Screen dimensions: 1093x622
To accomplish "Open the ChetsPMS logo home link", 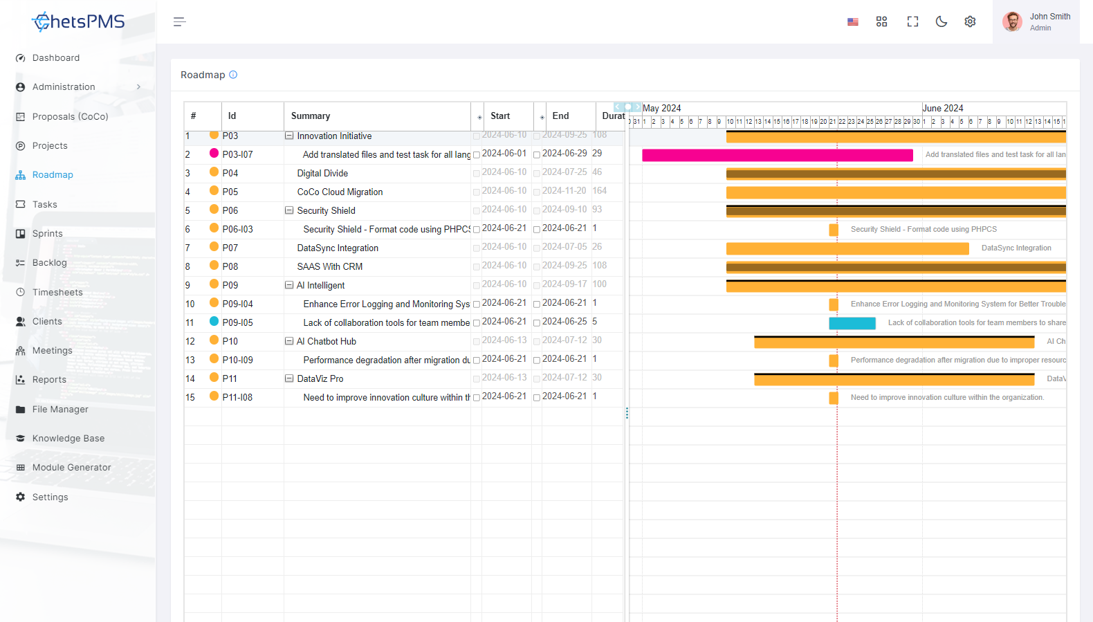I will click(78, 22).
